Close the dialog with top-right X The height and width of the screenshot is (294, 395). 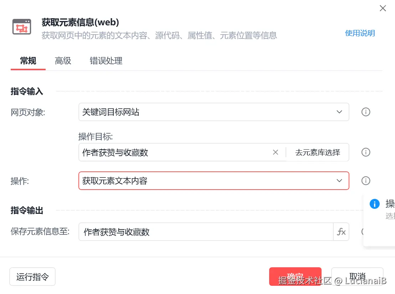[x=383, y=9]
